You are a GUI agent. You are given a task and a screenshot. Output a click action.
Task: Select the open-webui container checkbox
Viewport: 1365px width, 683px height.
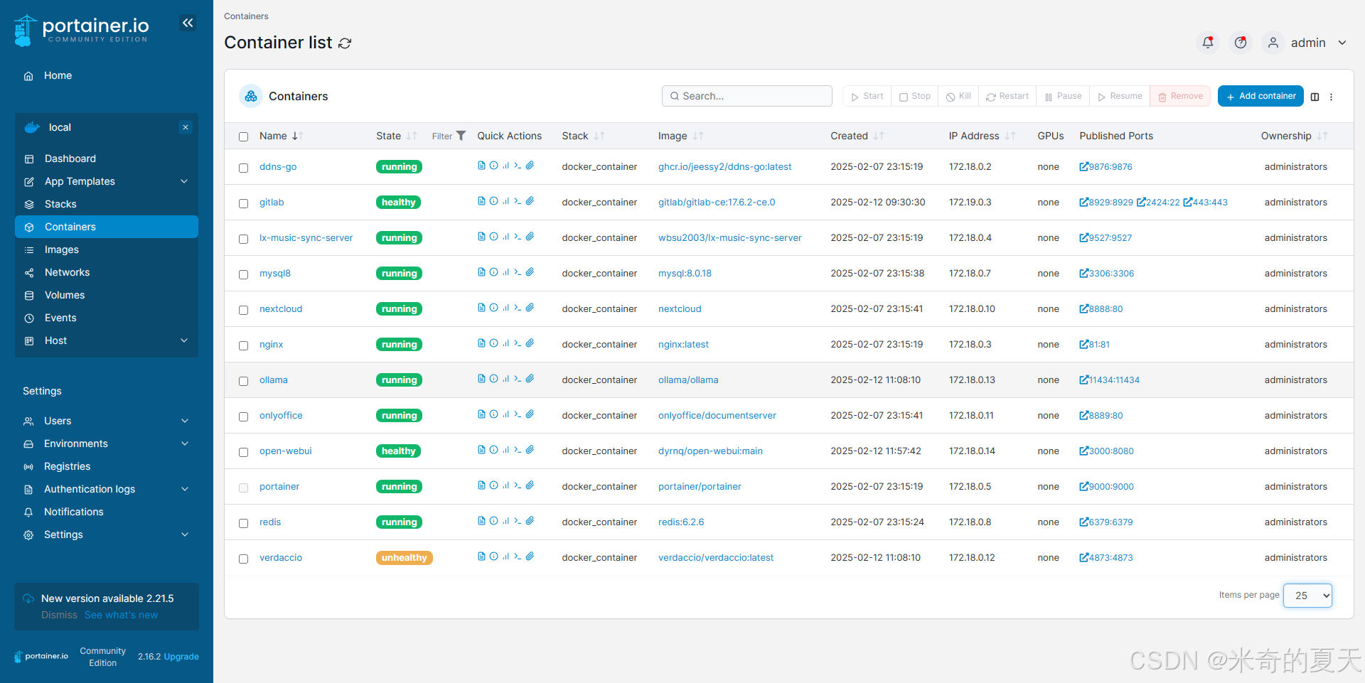pos(243,452)
